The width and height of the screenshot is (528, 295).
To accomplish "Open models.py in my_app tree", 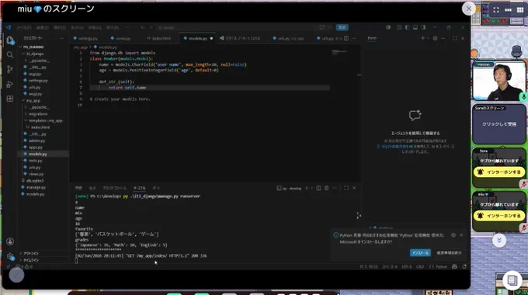I will tap(37, 154).
